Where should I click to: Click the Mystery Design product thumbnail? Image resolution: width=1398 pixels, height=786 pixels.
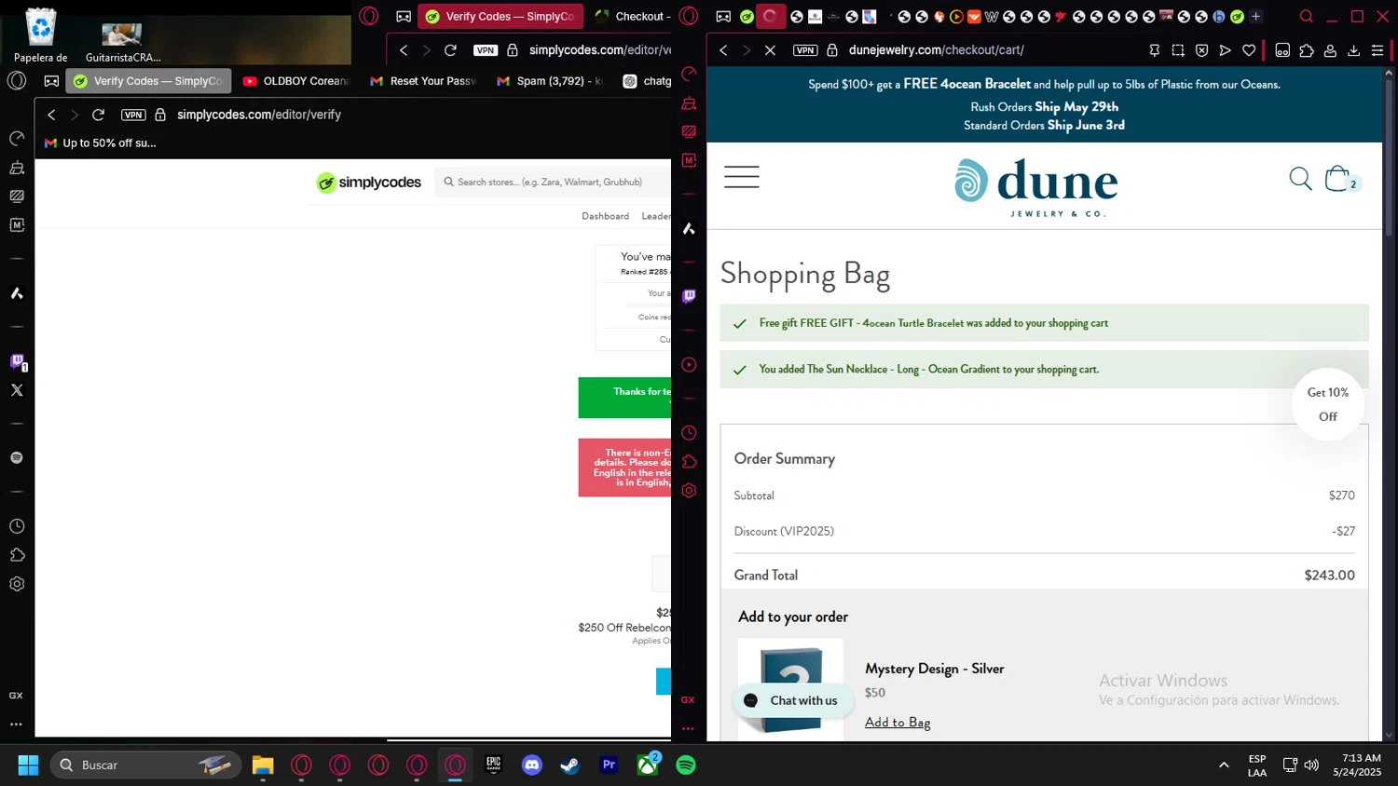coord(790,689)
